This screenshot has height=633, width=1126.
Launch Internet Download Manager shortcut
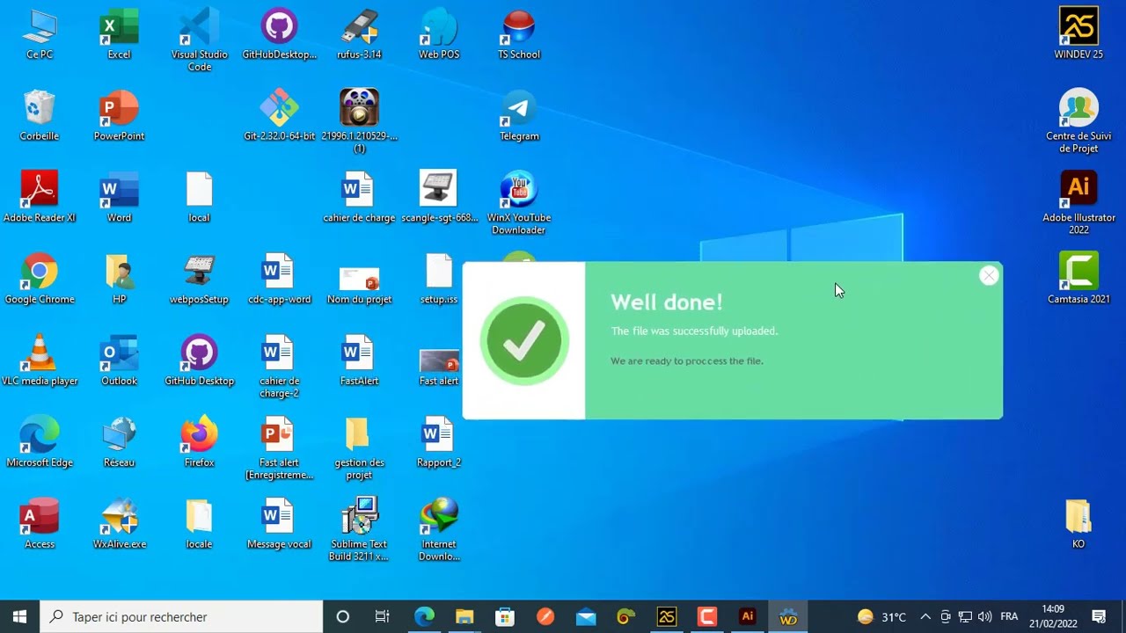point(439,530)
